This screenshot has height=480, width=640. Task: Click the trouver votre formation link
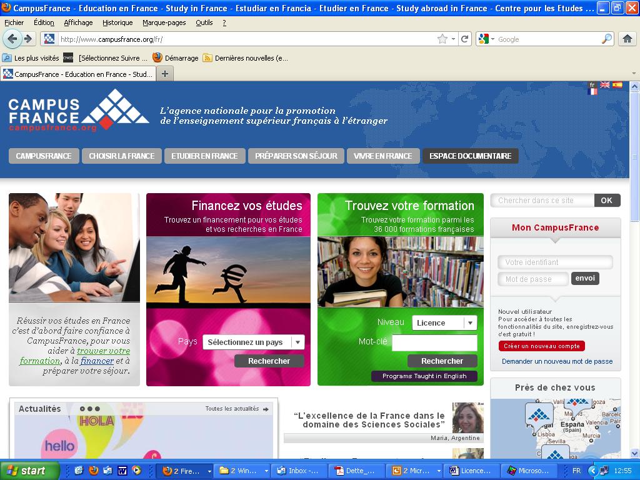click(75, 356)
